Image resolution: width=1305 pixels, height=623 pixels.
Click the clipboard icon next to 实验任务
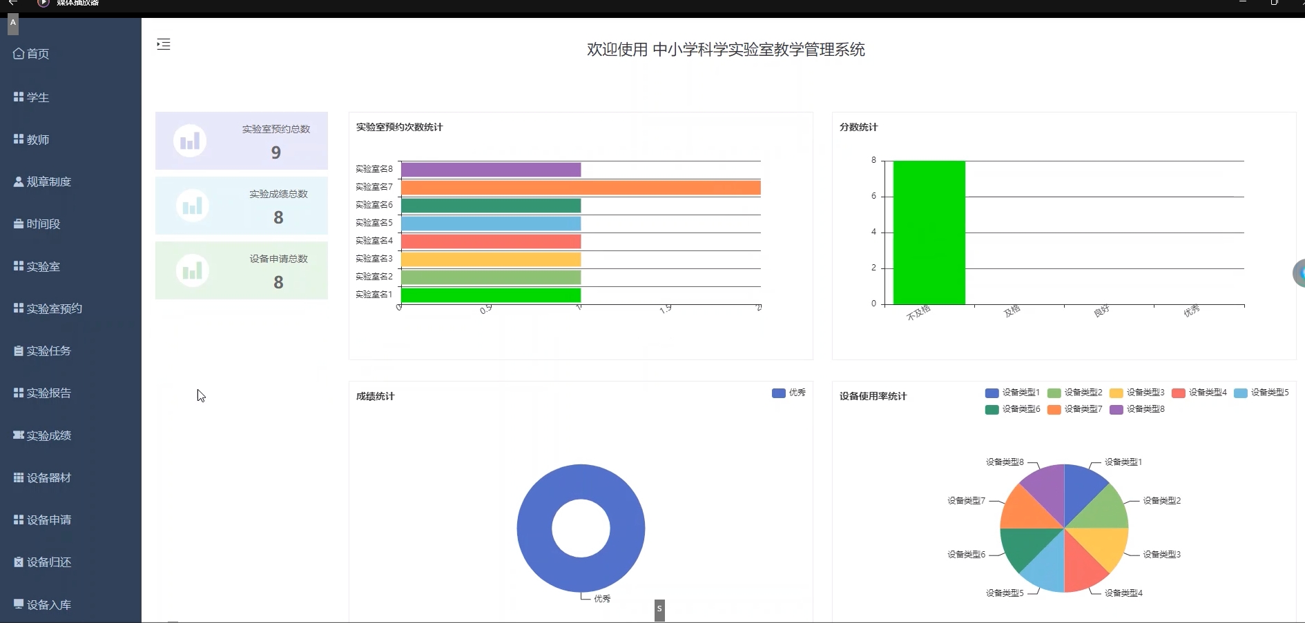pos(19,351)
